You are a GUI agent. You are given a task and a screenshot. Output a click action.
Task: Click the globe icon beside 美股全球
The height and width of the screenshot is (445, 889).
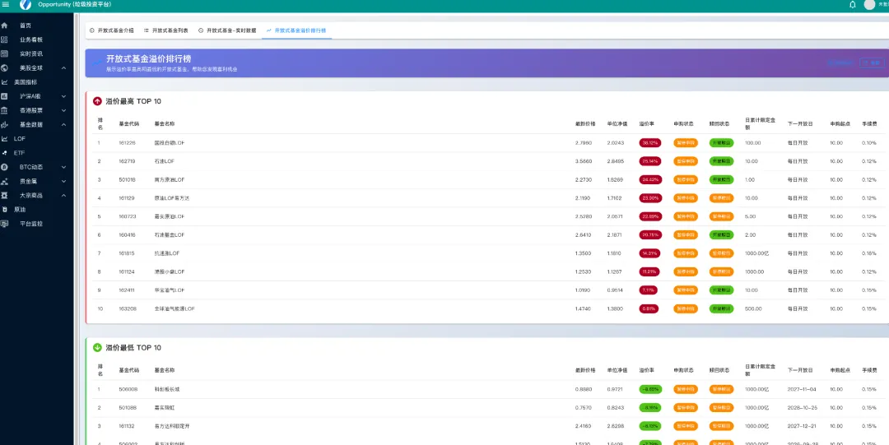click(5, 68)
